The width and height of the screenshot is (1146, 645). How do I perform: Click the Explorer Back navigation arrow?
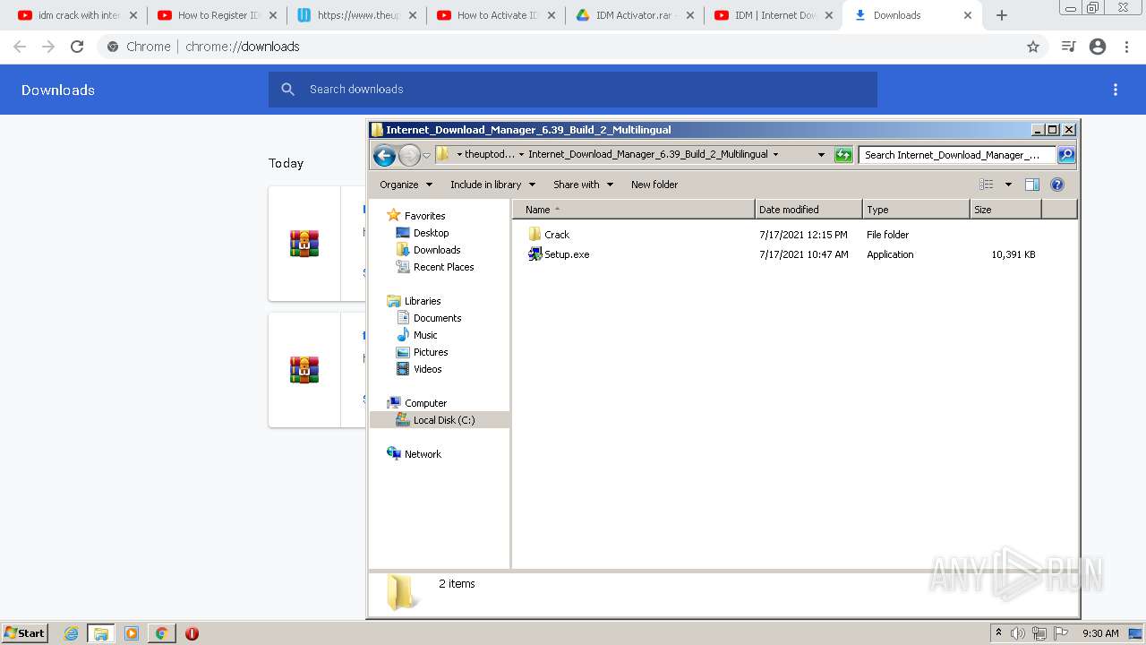pyautogui.click(x=384, y=155)
